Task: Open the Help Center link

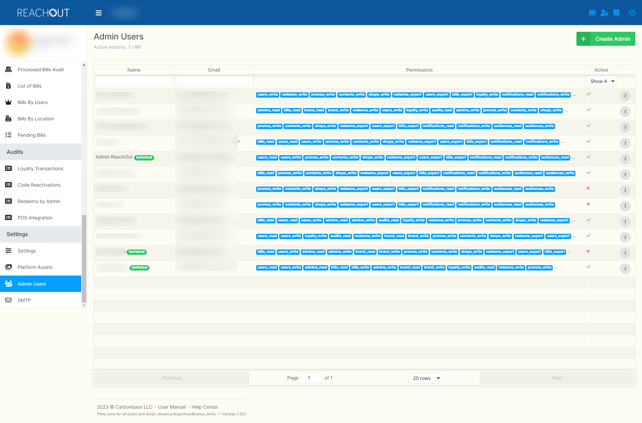Action: click(x=205, y=407)
